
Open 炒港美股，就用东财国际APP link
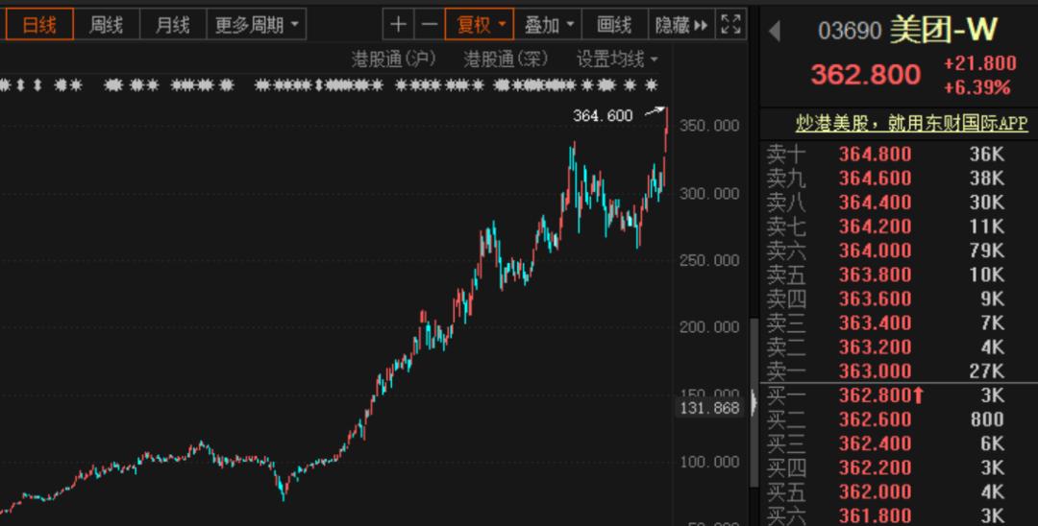coord(911,123)
